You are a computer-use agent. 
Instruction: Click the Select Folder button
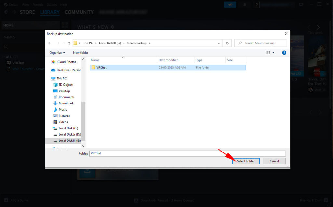(x=246, y=161)
